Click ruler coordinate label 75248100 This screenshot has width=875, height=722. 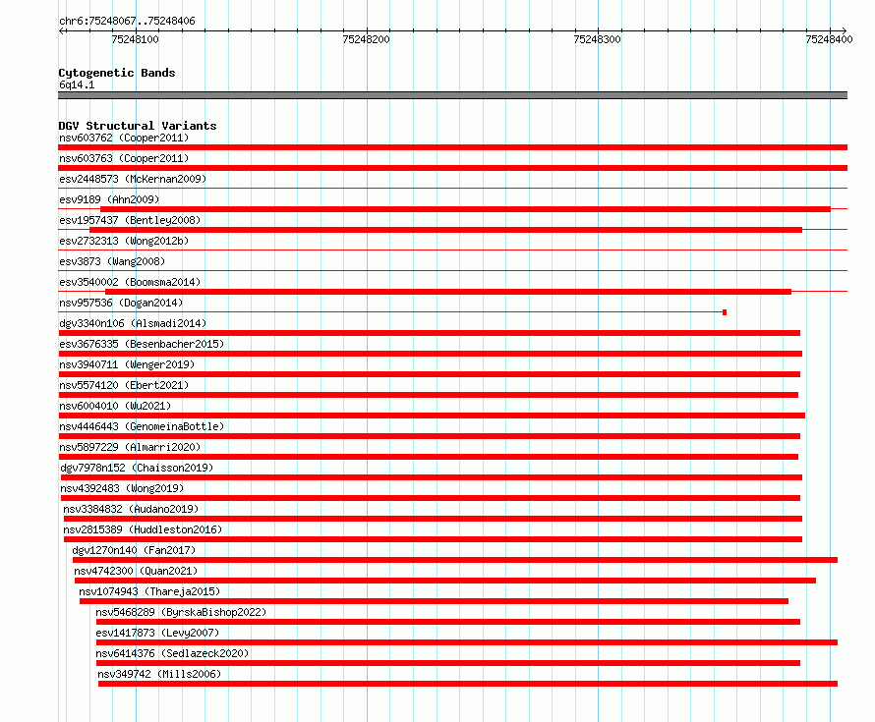(x=135, y=39)
